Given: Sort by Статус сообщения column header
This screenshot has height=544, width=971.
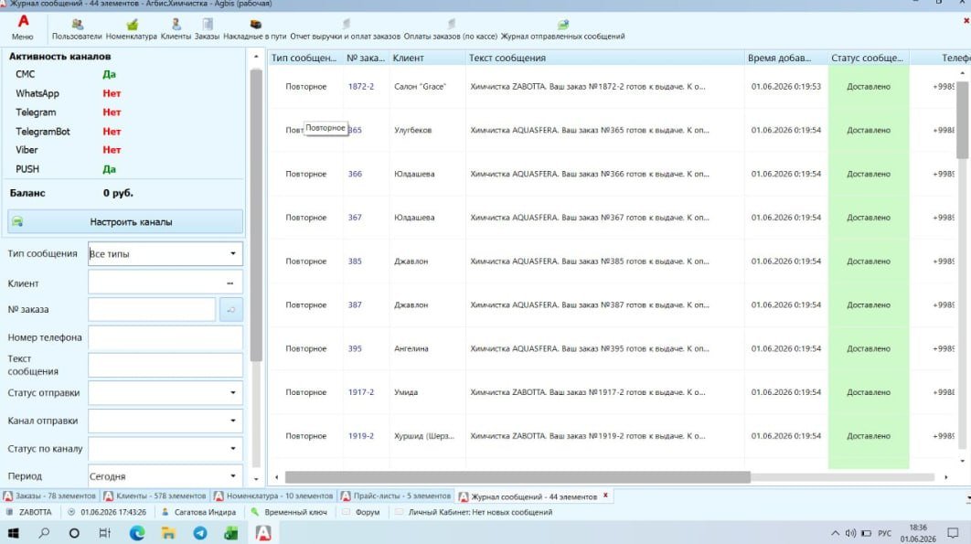Looking at the screenshot, I should click(x=868, y=58).
